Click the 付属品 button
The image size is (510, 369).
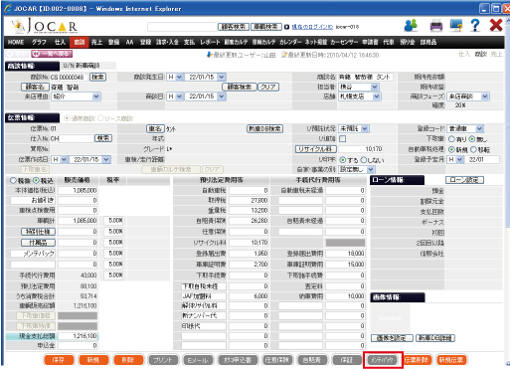coord(38,243)
